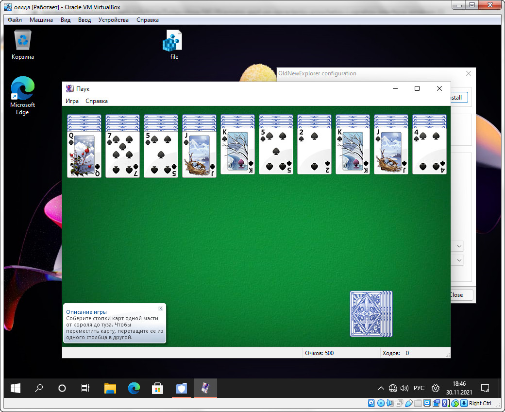Image resolution: width=505 pixels, height=412 pixels.
Task: Click the Cortana circle icon
Action: coord(62,388)
